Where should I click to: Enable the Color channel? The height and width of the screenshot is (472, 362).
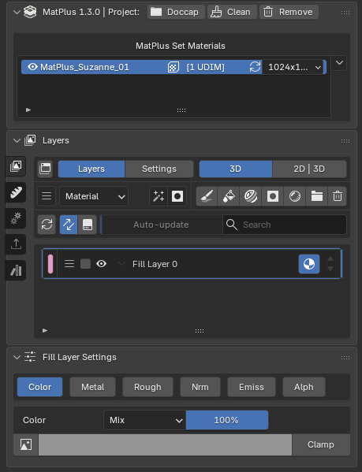pyautogui.click(x=39, y=387)
